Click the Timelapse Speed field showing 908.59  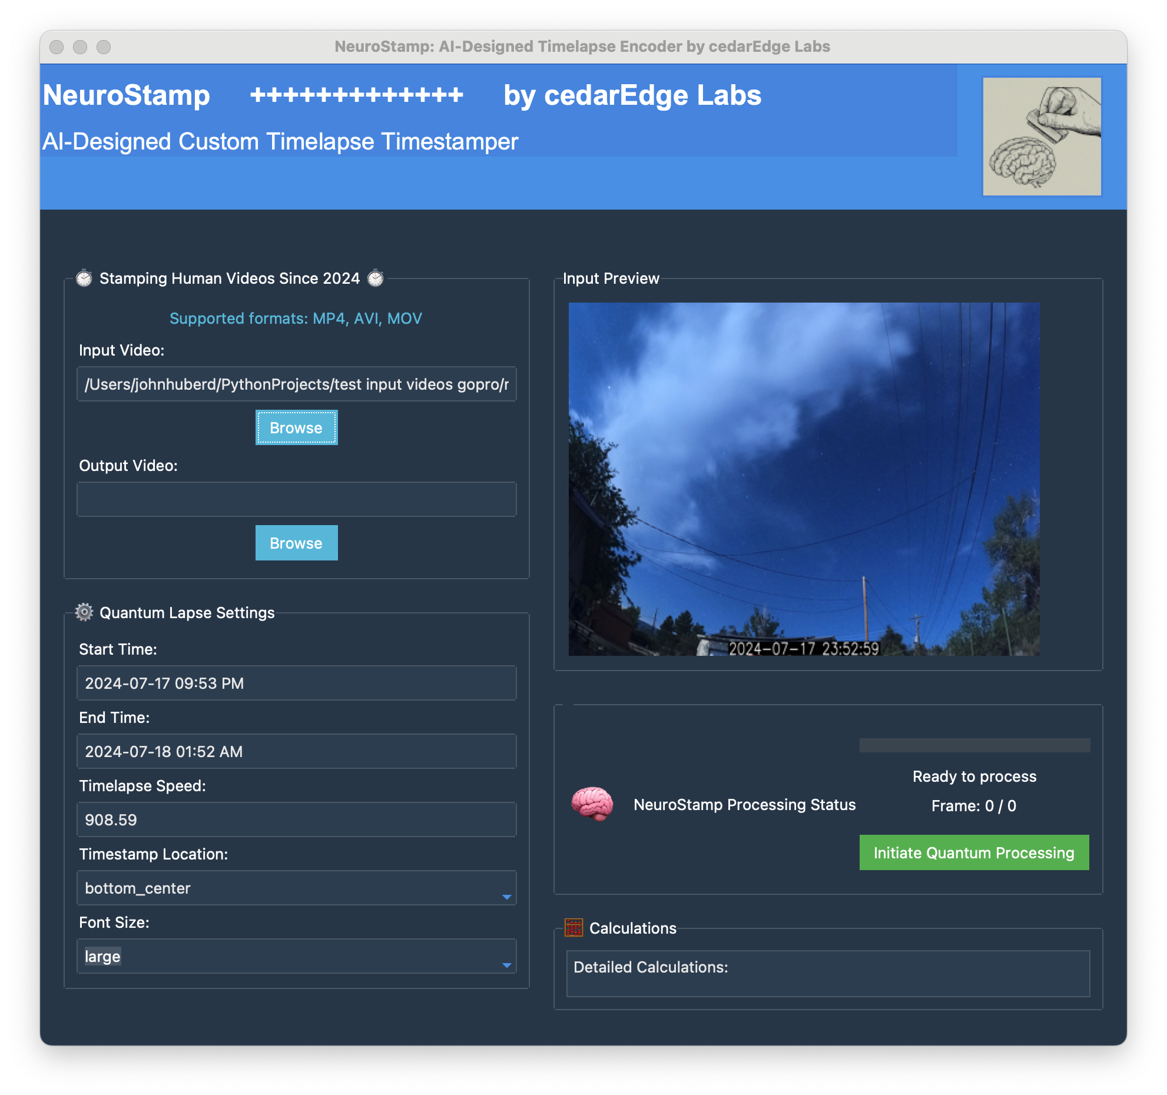point(296,819)
